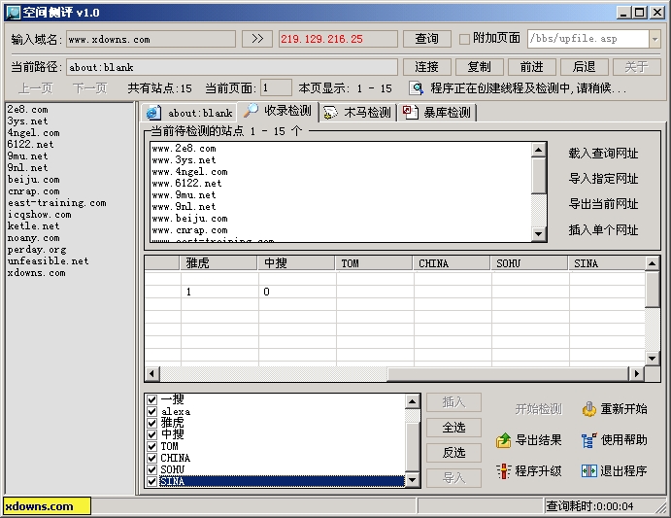
Task: Toggle the highlighted SINA checkbox
Action: tap(151, 481)
